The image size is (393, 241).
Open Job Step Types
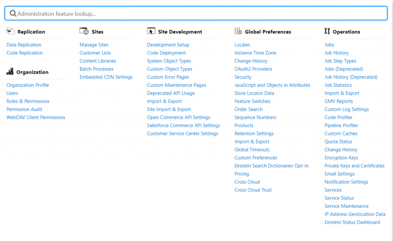340,61
